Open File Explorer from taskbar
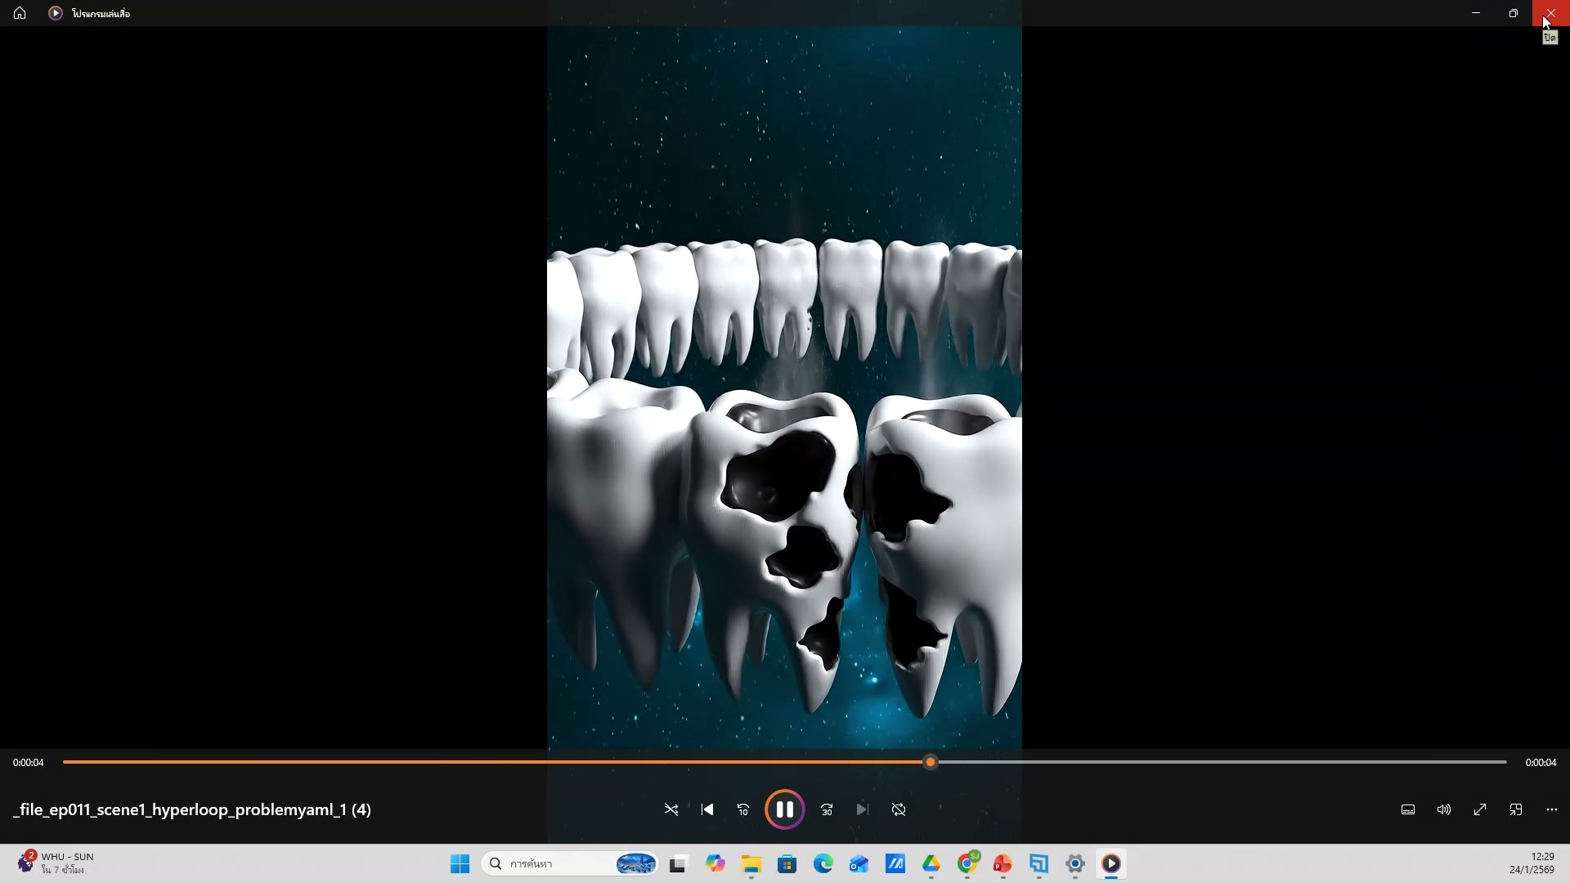The height and width of the screenshot is (883, 1570). (751, 863)
